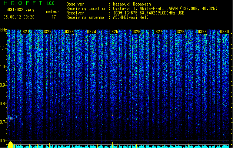Viewport: 233px width, 148px height.
Task: Click the A504HB(yagi 4el) antenna text
Action: [x=131, y=17]
